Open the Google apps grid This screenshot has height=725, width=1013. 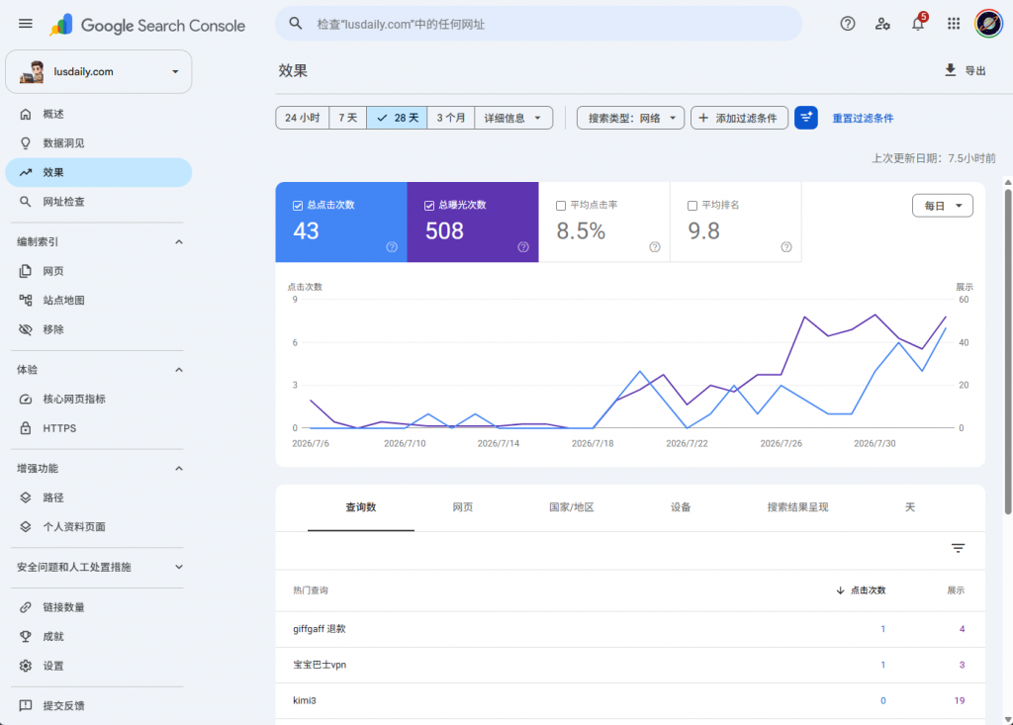954,24
